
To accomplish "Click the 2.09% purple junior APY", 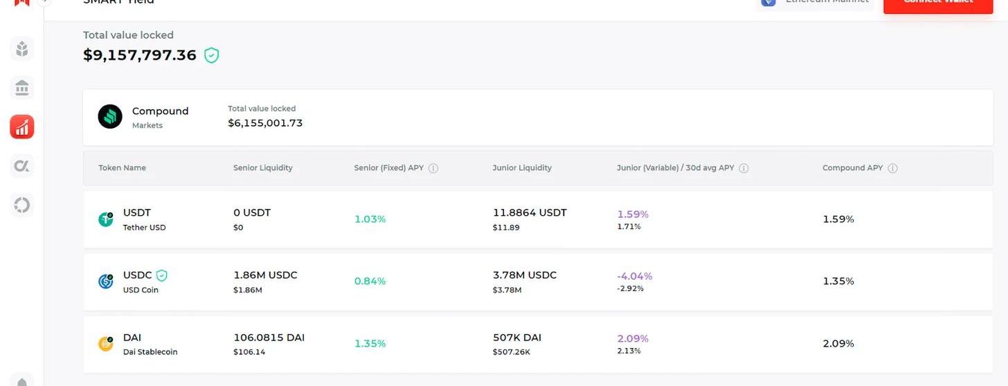I will click(x=633, y=338).
